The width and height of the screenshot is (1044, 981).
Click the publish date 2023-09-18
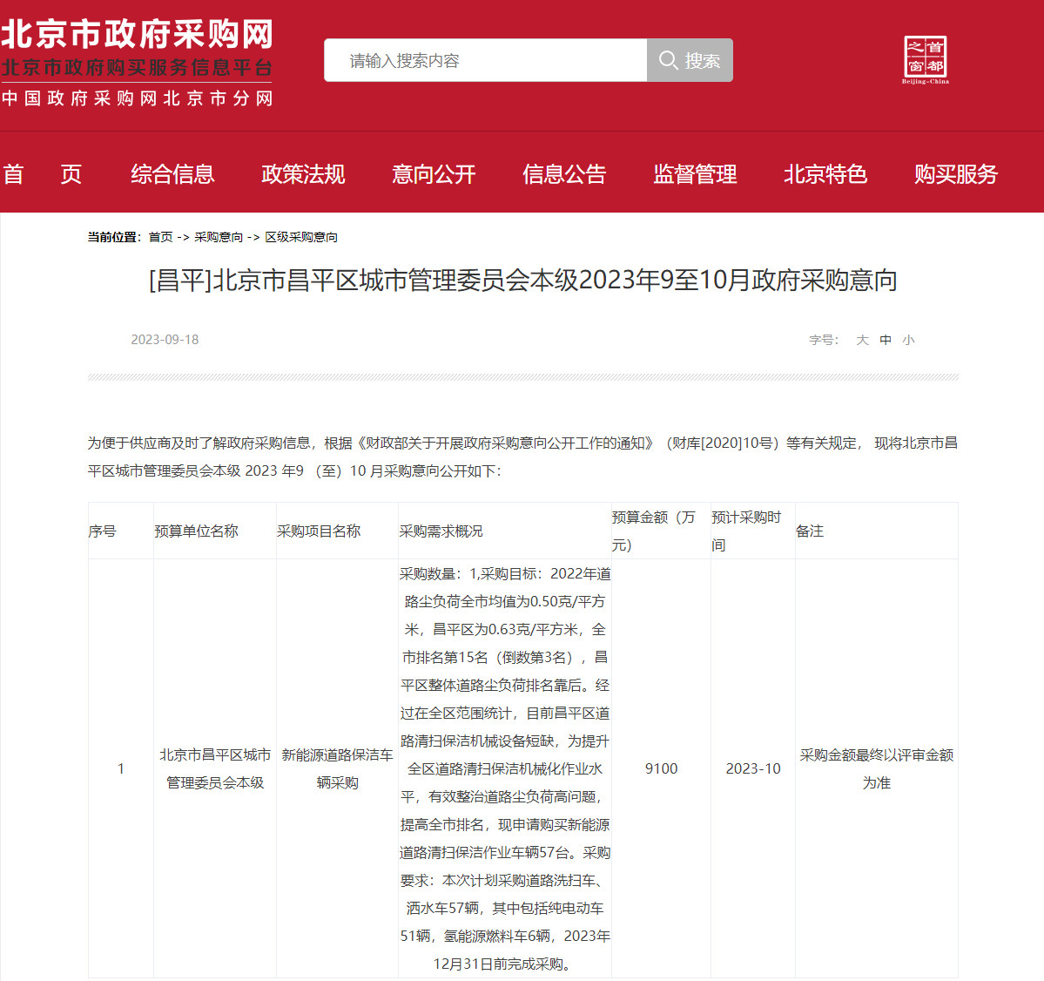coord(165,340)
